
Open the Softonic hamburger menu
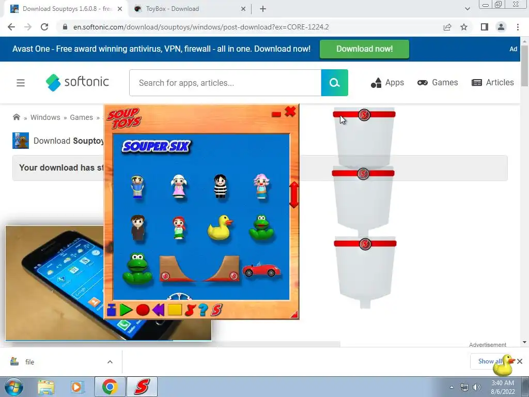click(x=21, y=83)
